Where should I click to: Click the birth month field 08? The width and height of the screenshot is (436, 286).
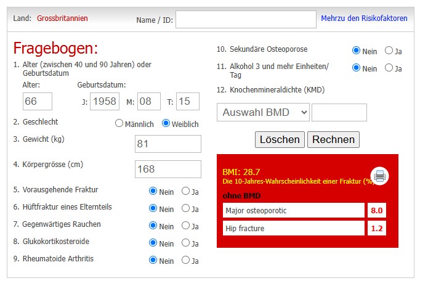149,101
